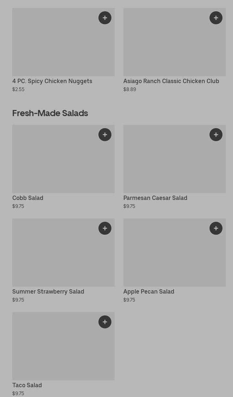Add Apple Pecan Salad with plus icon
This screenshot has height=397, width=233.
(x=216, y=228)
